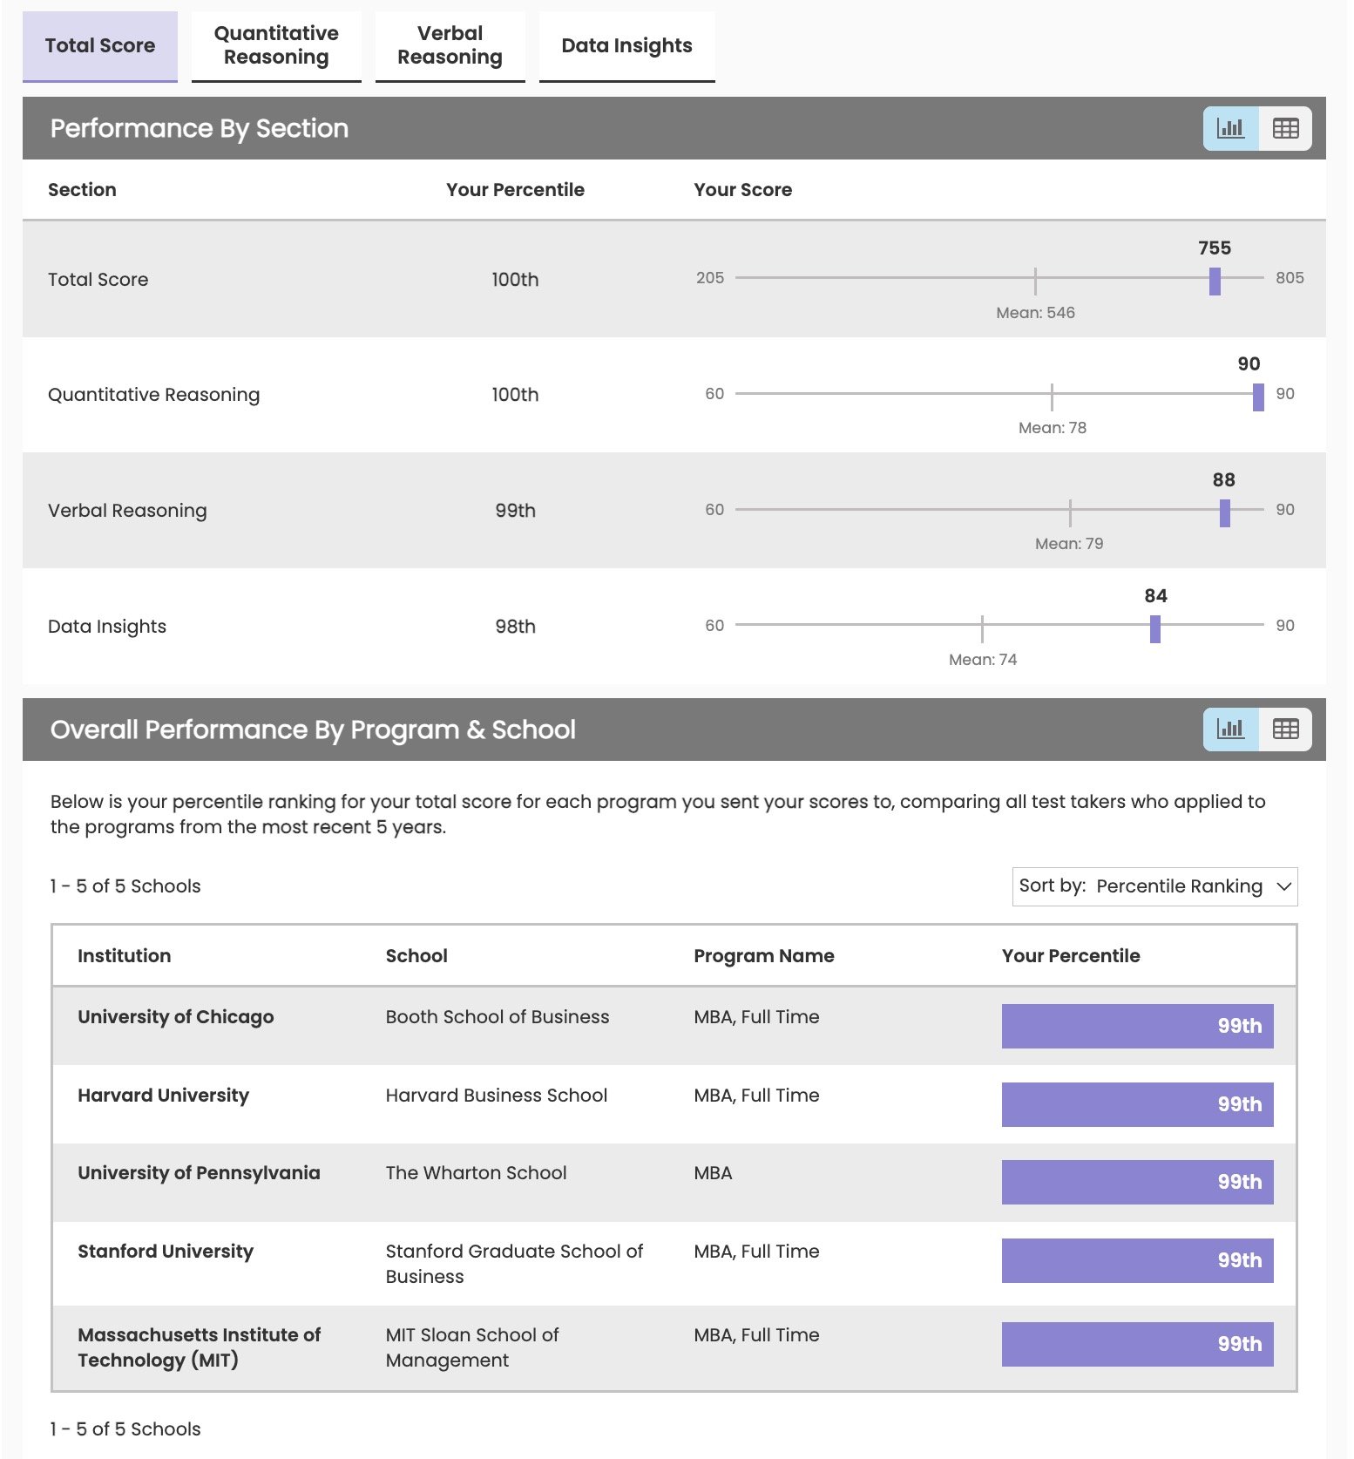Click the Verbal Reasoning score marker at 88

click(1224, 512)
